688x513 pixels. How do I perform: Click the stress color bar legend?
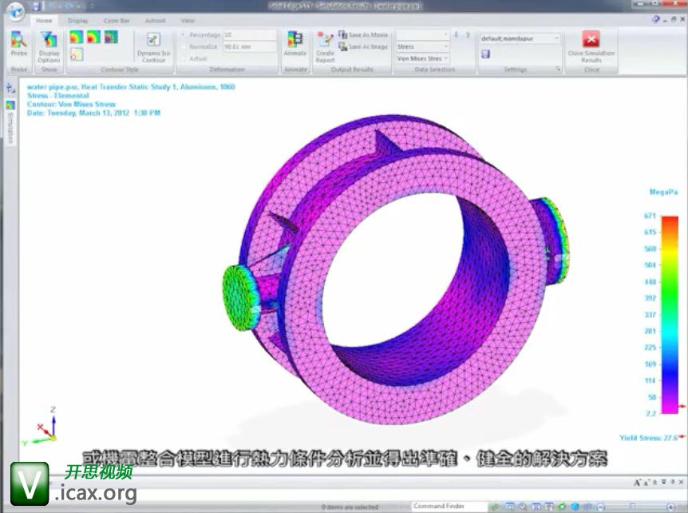tap(670, 315)
